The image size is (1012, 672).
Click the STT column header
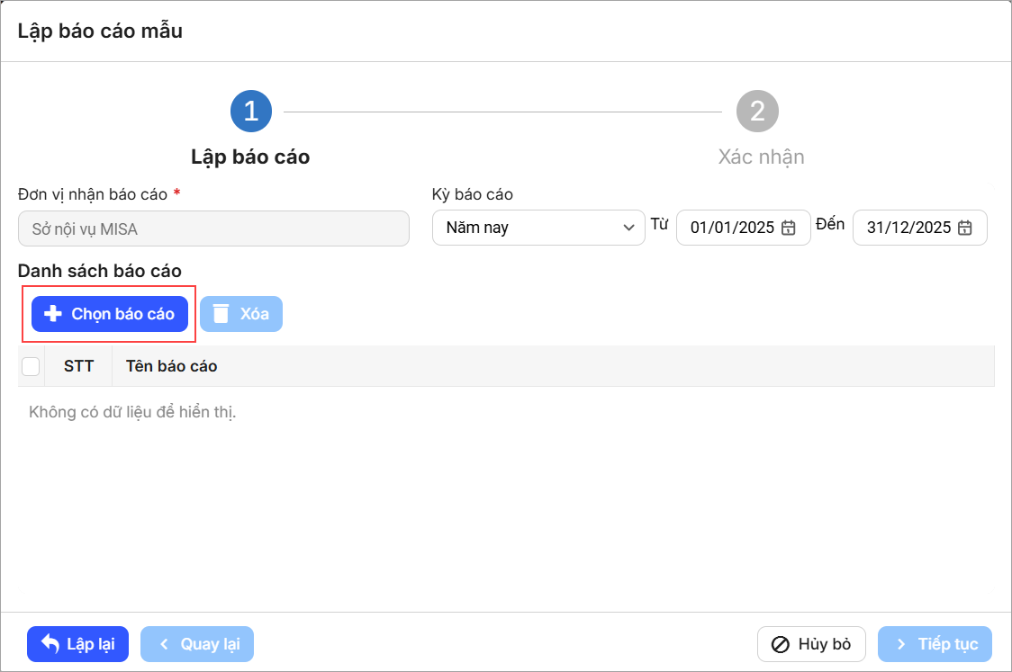[78, 366]
